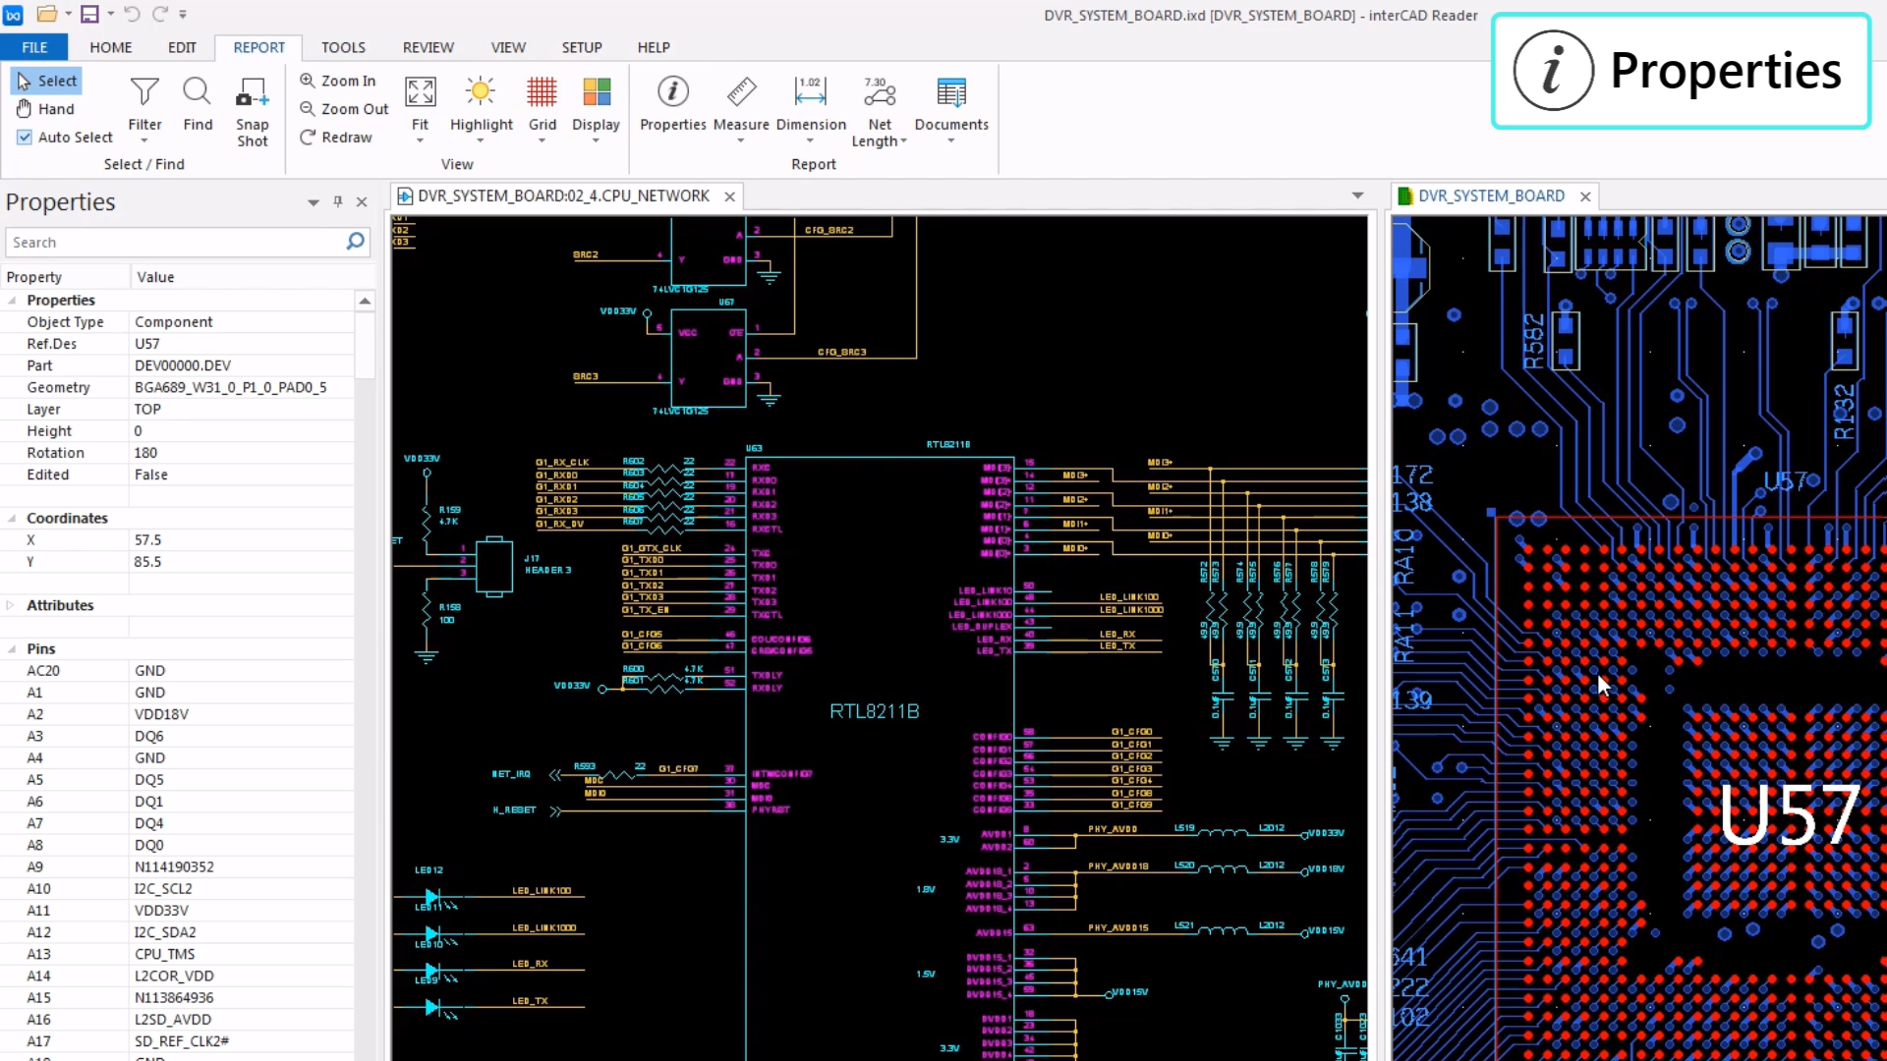Click the Filter funnel icon
This screenshot has height=1061, width=1887.
coord(144,92)
